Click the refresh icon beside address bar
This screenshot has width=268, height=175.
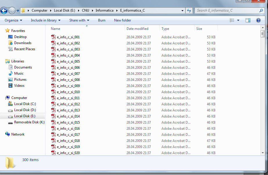(189, 10)
